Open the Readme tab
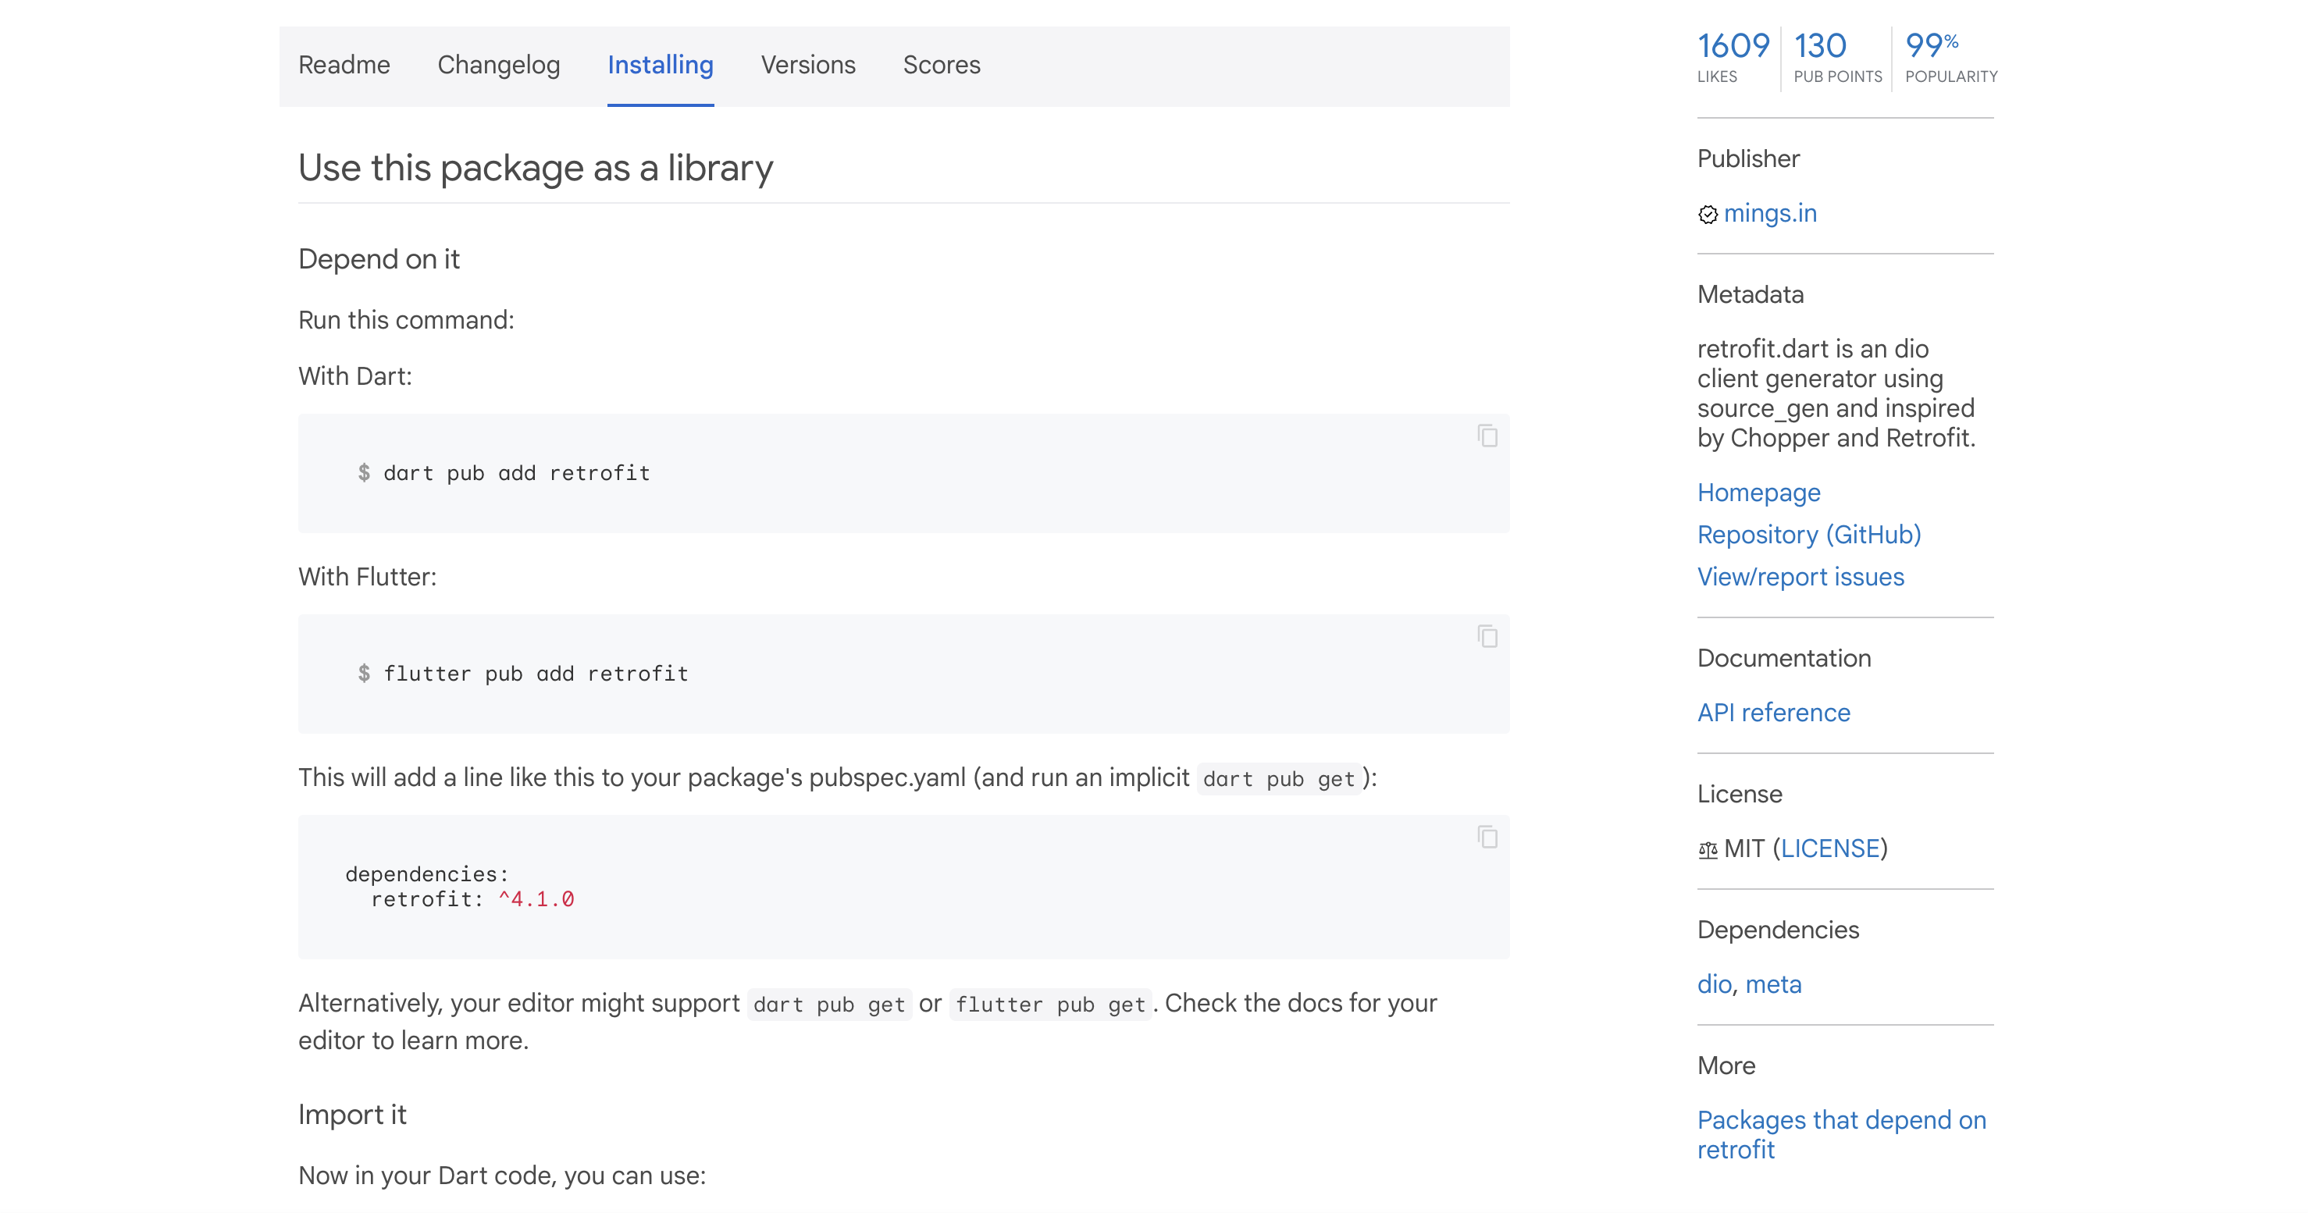This screenshot has width=2308, height=1213. tap(344, 66)
